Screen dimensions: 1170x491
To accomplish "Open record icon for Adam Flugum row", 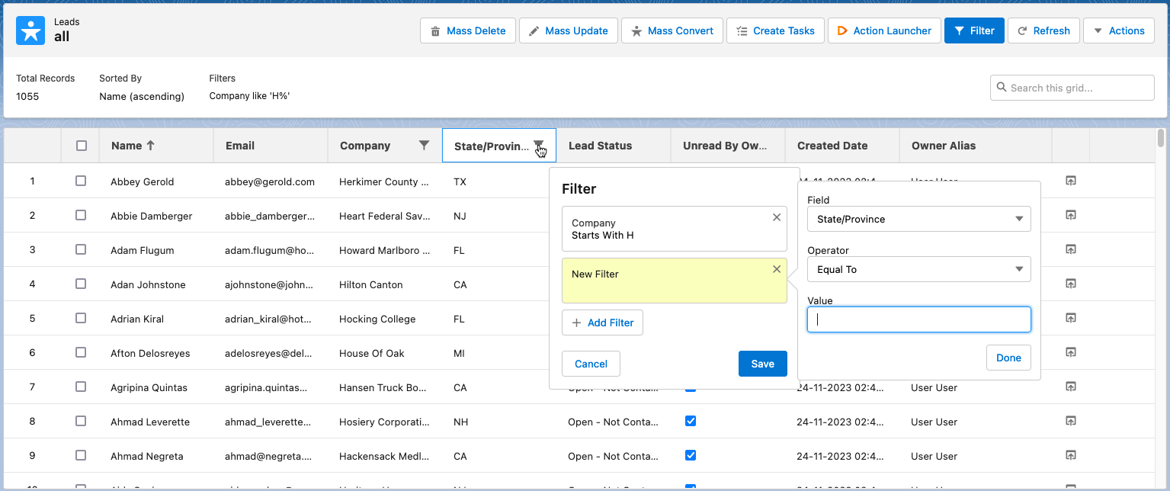I will (x=1070, y=249).
